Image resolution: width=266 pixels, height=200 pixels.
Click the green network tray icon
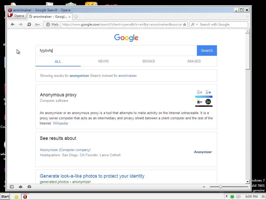(232, 197)
